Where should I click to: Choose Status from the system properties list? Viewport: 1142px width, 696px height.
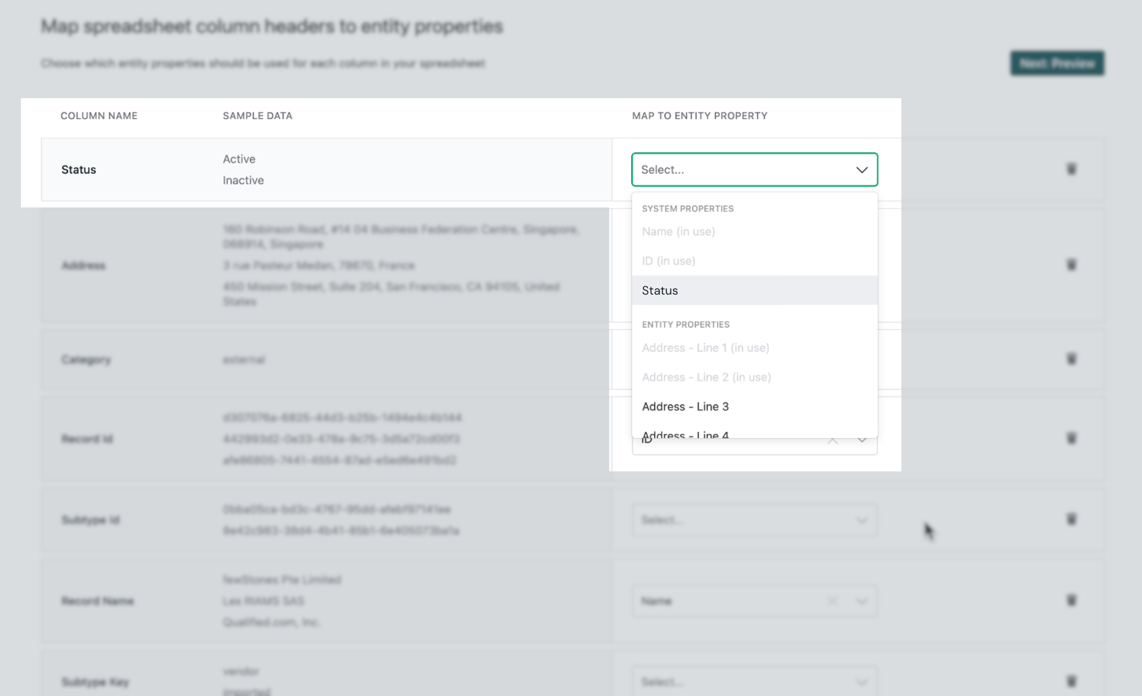755,290
